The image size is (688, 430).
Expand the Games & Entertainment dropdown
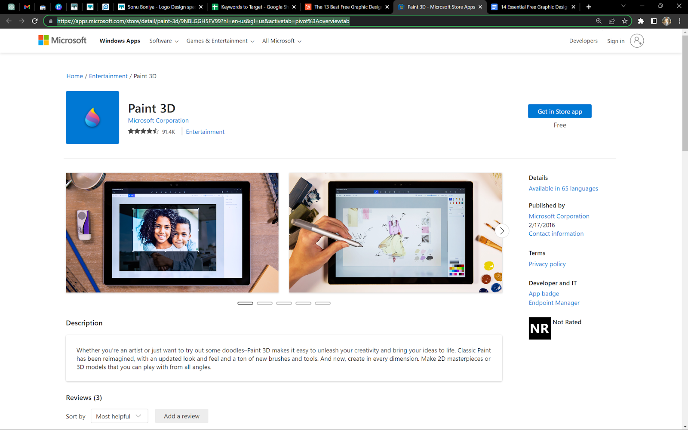[x=220, y=41]
